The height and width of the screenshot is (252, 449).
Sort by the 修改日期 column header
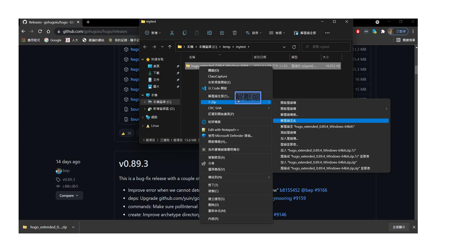click(260, 57)
